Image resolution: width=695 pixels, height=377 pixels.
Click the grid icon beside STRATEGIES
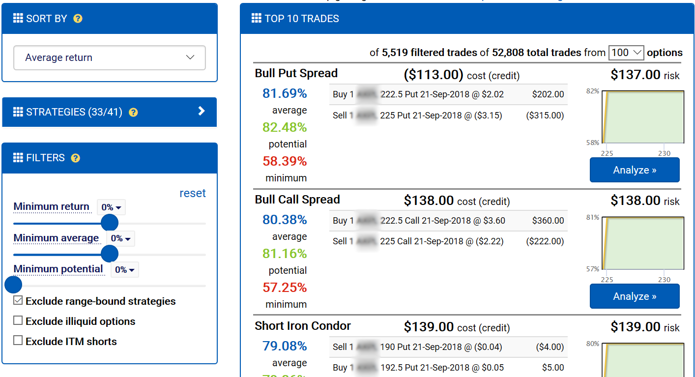click(18, 112)
